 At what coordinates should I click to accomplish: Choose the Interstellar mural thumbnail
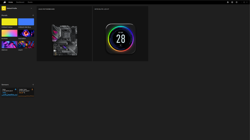[26, 33]
